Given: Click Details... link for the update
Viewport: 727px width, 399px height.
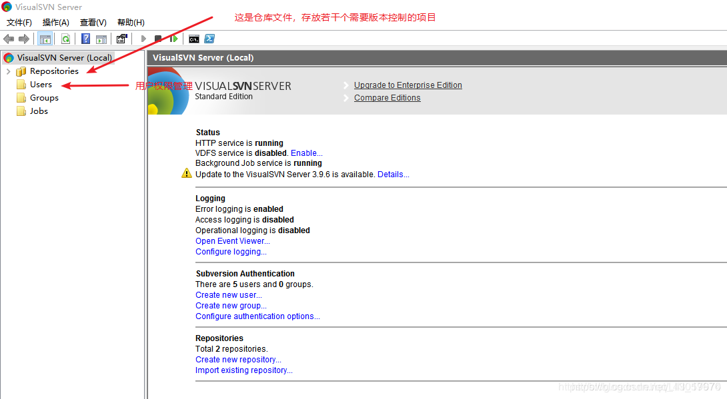Looking at the screenshot, I should (393, 175).
